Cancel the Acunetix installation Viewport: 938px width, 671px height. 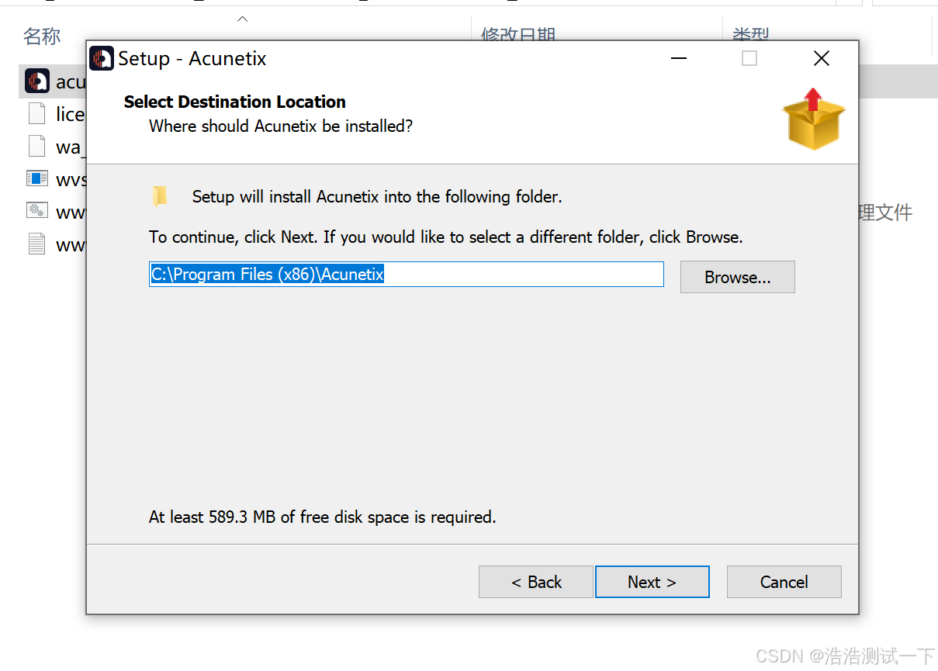[x=784, y=582]
